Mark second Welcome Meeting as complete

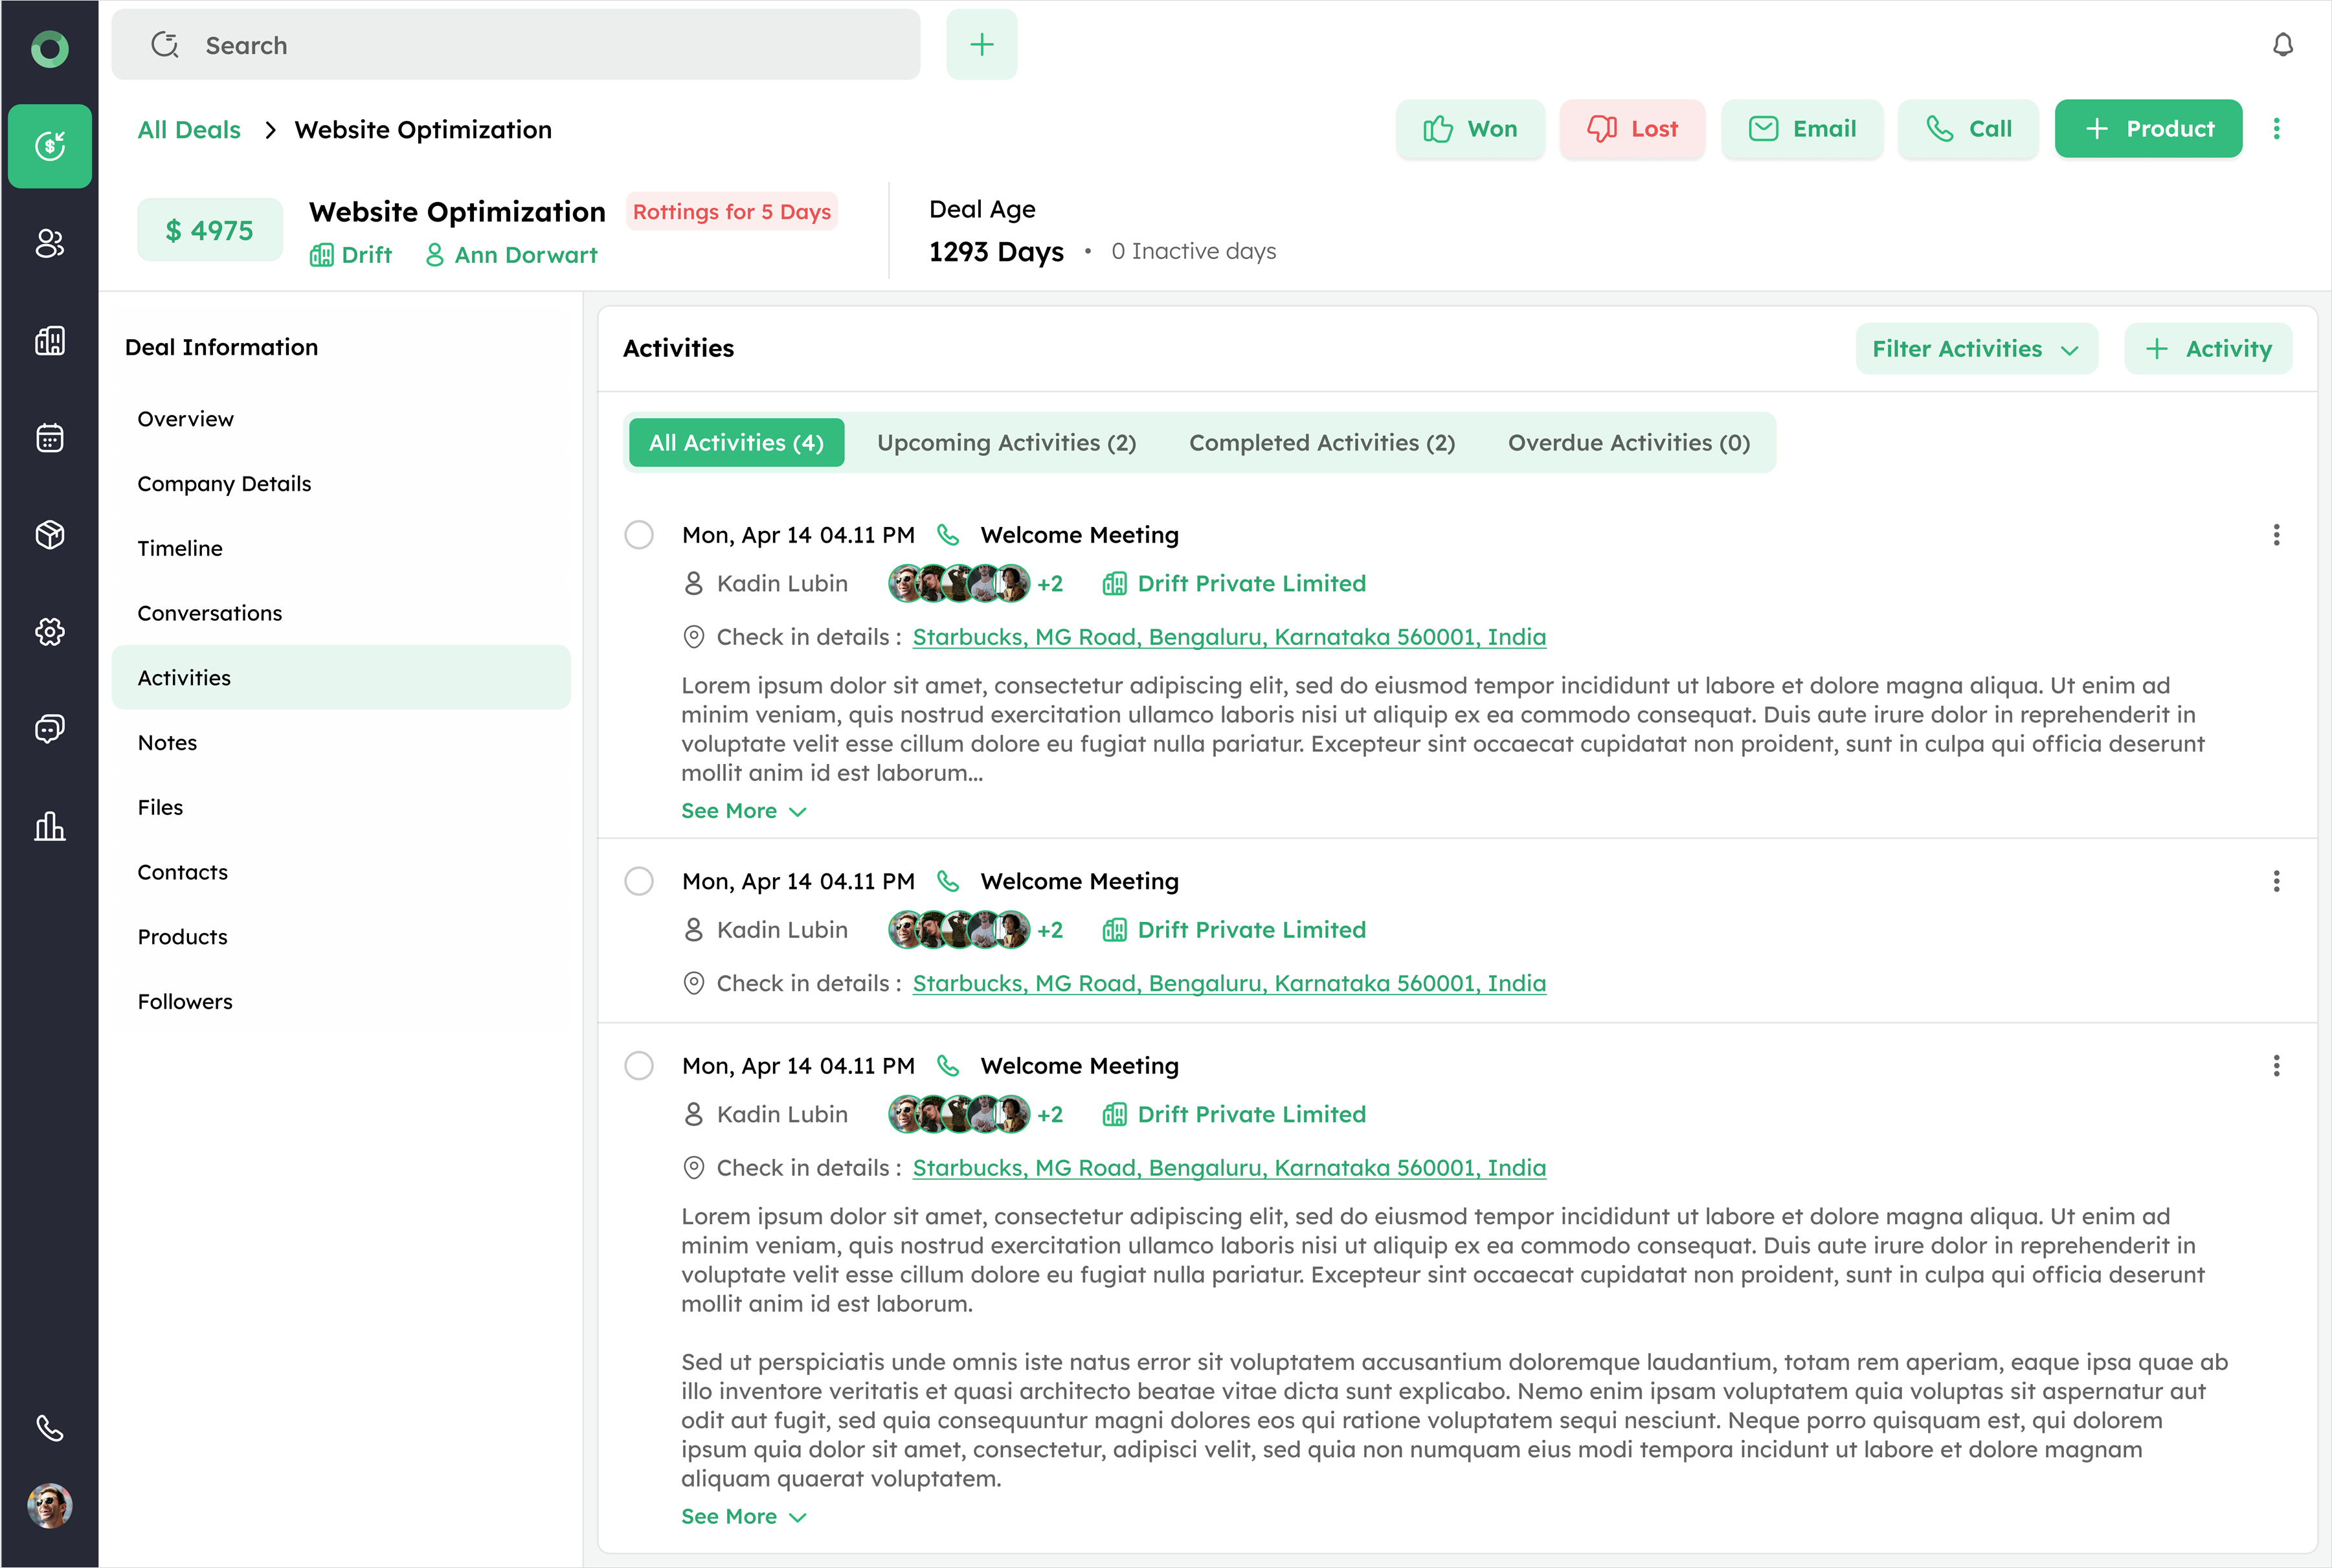(638, 881)
